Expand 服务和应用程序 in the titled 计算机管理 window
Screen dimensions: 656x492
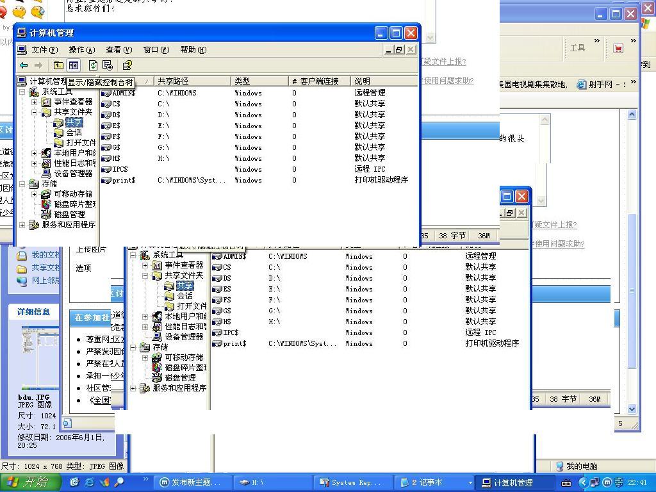[x=22, y=225]
